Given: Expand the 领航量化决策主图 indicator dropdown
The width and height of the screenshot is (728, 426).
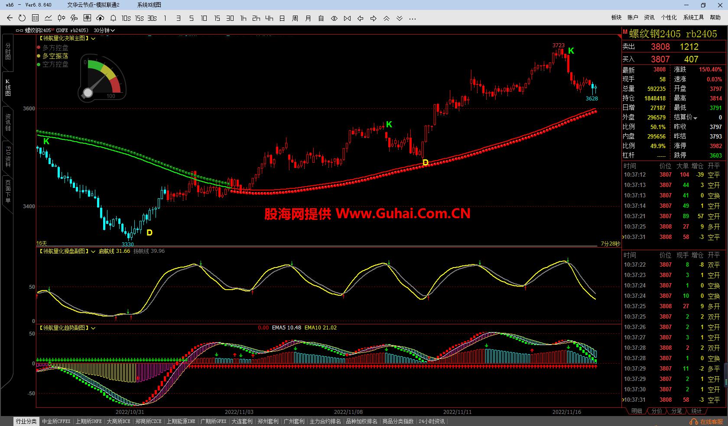Looking at the screenshot, I should (93, 39).
